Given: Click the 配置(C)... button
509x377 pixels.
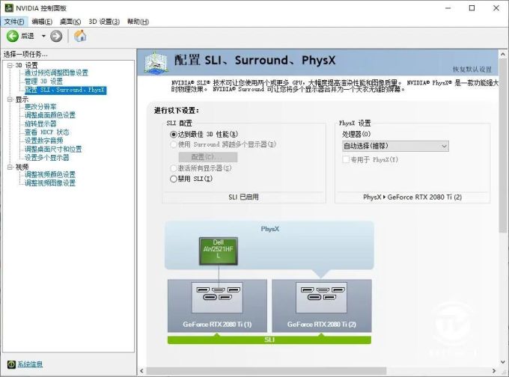Looking at the screenshot, I should coord(208,156).
